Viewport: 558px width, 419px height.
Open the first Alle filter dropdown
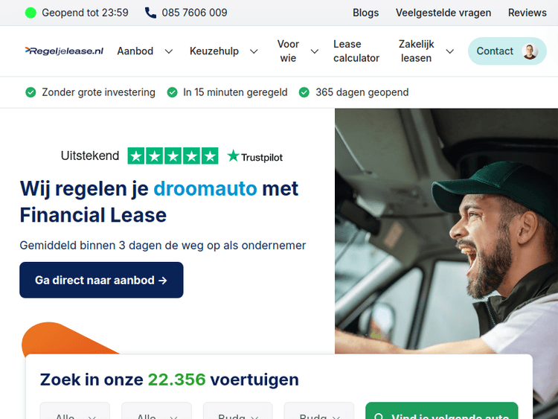pyautogui.click(x=75, y=411)
